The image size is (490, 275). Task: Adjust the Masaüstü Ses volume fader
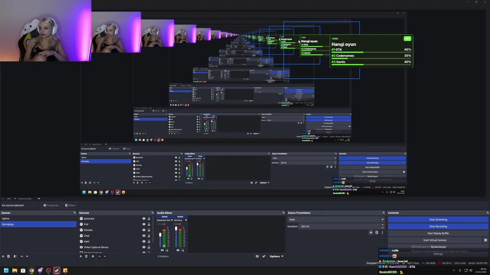[x=160, y=235]
